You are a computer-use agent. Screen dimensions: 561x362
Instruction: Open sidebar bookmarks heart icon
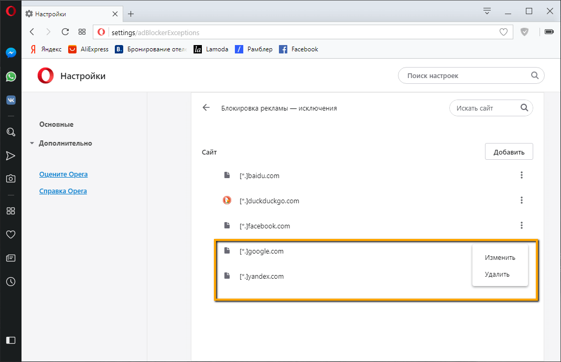point(10,235)
